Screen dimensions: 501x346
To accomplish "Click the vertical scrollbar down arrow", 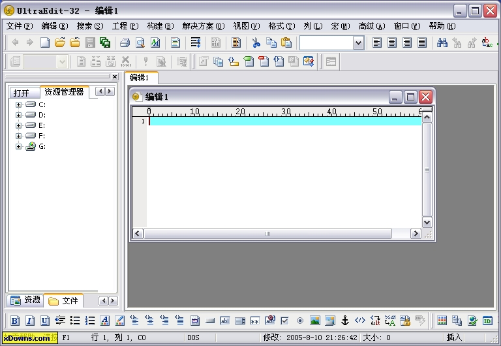I will coord(427,222).
